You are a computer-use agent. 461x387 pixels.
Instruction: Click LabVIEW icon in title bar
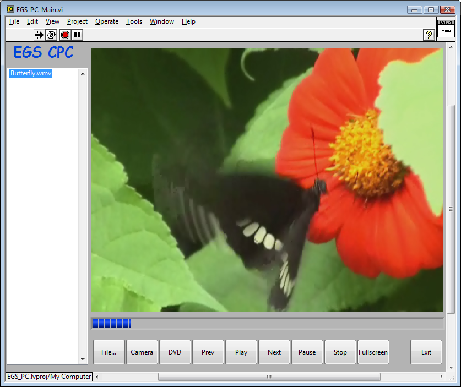(10, 9)
